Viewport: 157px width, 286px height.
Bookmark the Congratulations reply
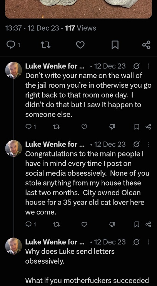(137, 224)
